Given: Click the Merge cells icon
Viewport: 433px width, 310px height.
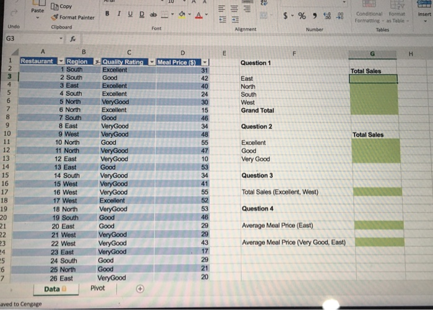Looking at the screenshot, I should (264, 15).
